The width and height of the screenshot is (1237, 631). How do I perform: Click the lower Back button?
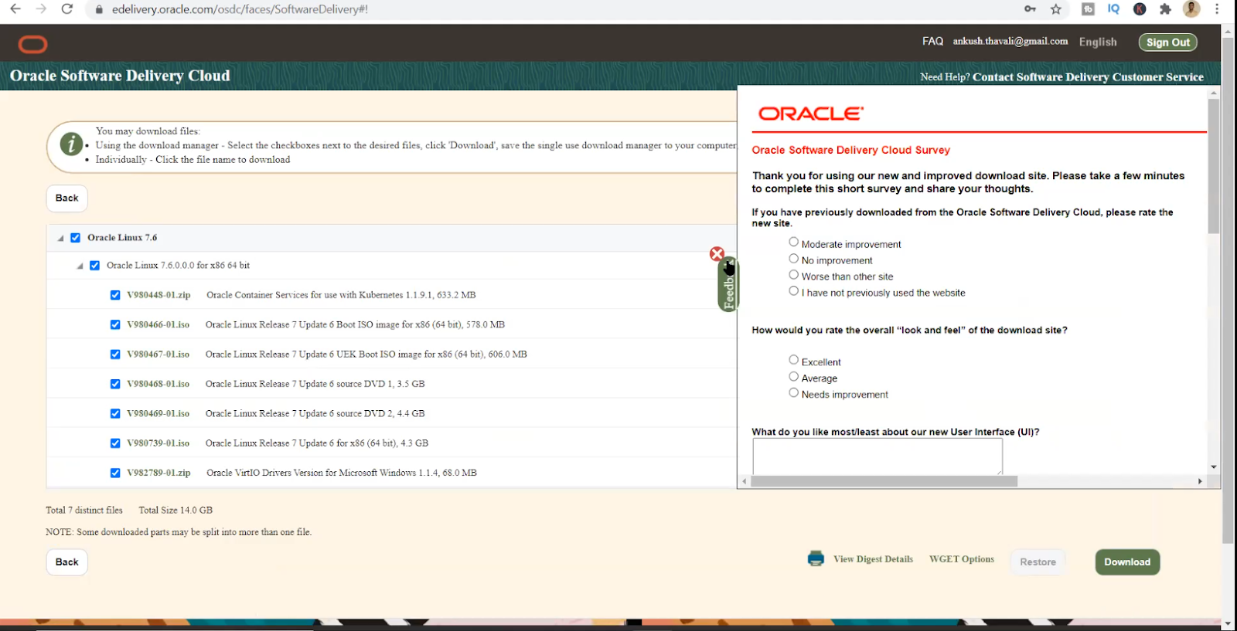coord(67,562)
